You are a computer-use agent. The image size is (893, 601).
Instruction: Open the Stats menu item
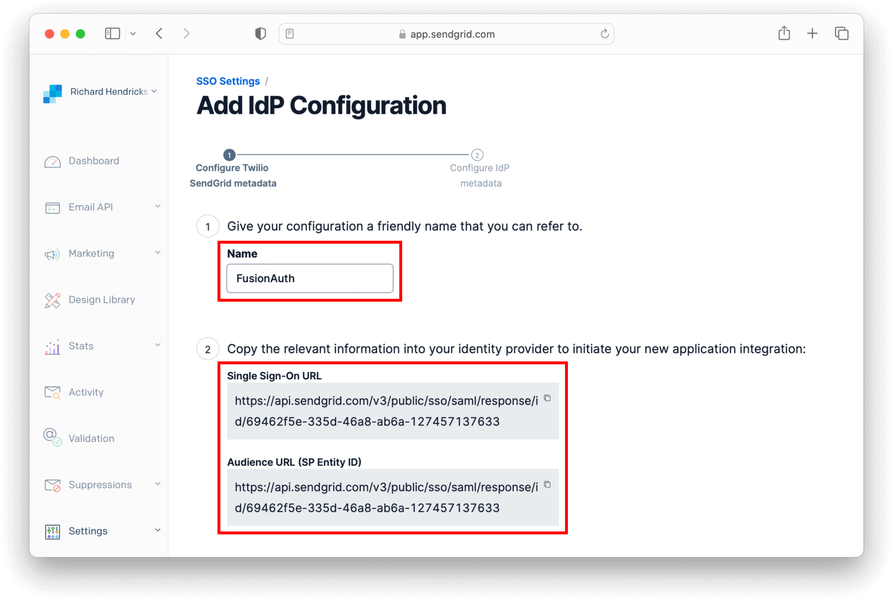81,346
